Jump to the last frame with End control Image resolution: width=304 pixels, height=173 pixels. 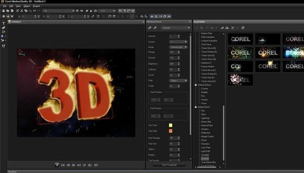pyautogui.click(x=79, y=165)
